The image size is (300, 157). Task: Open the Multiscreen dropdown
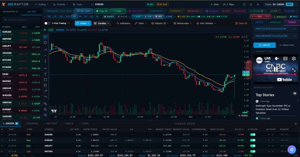point(183,23)
